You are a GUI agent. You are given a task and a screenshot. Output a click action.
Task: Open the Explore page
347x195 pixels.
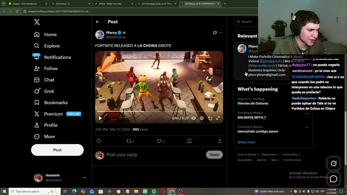point(47,46)
